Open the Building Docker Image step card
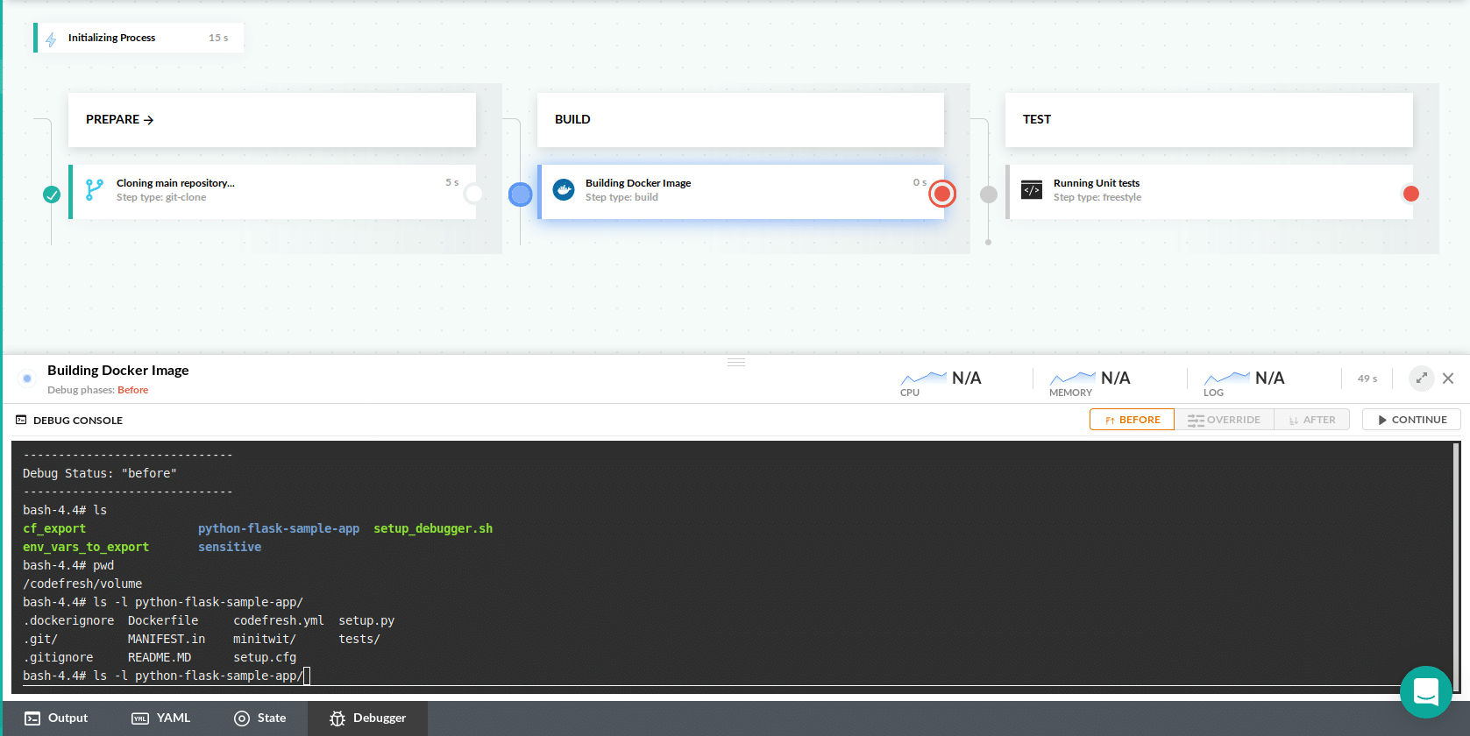Screen dimensions: 1470x736 coord(741,191)
